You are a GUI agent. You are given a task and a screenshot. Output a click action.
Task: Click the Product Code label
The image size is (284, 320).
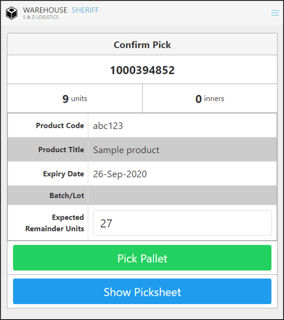click(x=60, y=125)
